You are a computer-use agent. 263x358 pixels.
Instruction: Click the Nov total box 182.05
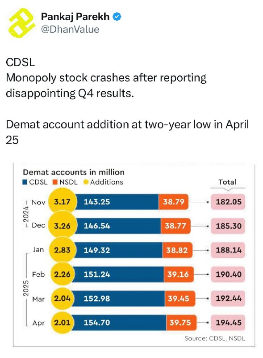point(228,202)
